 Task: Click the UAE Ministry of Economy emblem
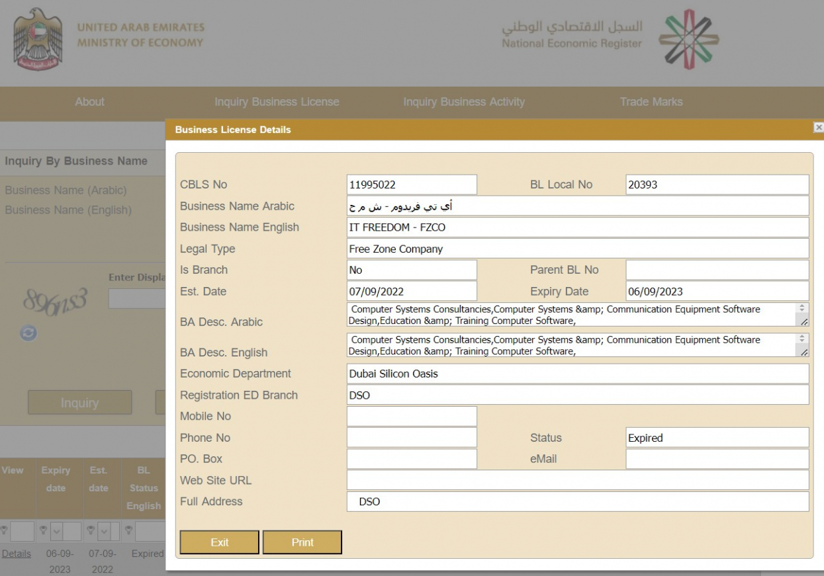tap(38, 40)
